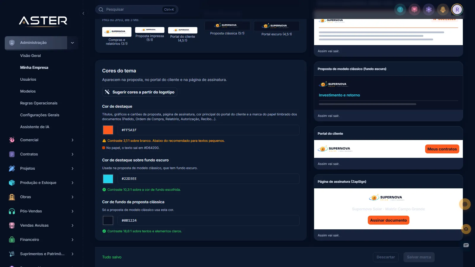Click the #22D3EE hex input field
The height and width of the screenshot is (267, 475).
pyautogui.click(x=208, y=179)
